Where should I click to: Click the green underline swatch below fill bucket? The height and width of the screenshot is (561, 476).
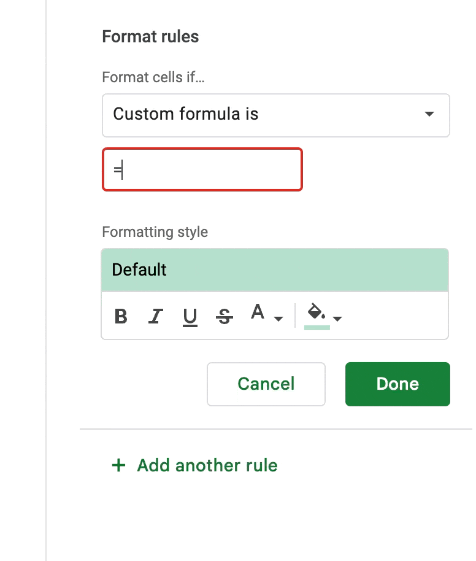(317, 328)
